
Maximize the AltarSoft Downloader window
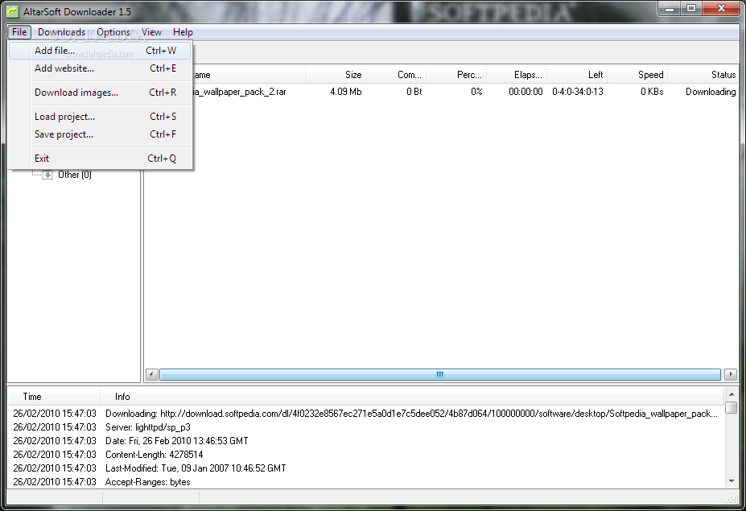(691, 9)
